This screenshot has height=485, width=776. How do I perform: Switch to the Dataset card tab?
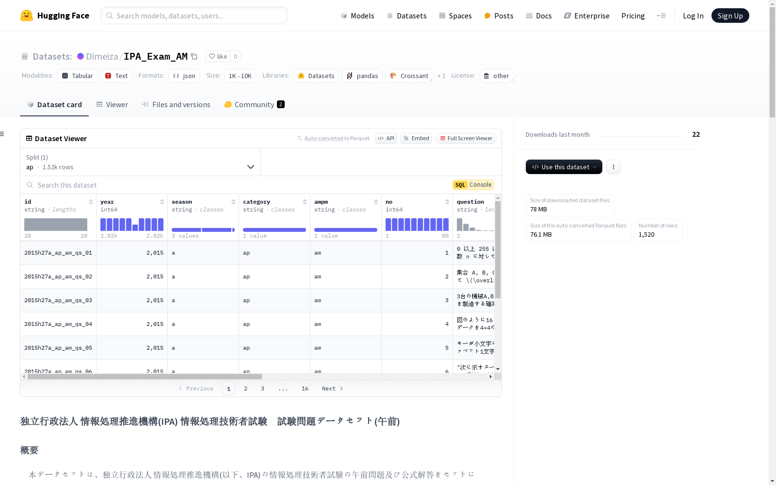[x=54, y=105]
